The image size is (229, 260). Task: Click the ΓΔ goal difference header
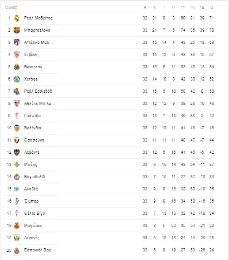(x=202, y=7)
